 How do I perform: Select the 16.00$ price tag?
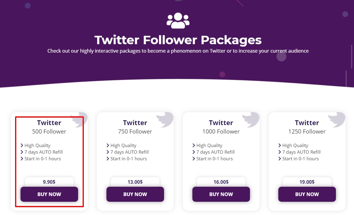(x=221, y=182)
